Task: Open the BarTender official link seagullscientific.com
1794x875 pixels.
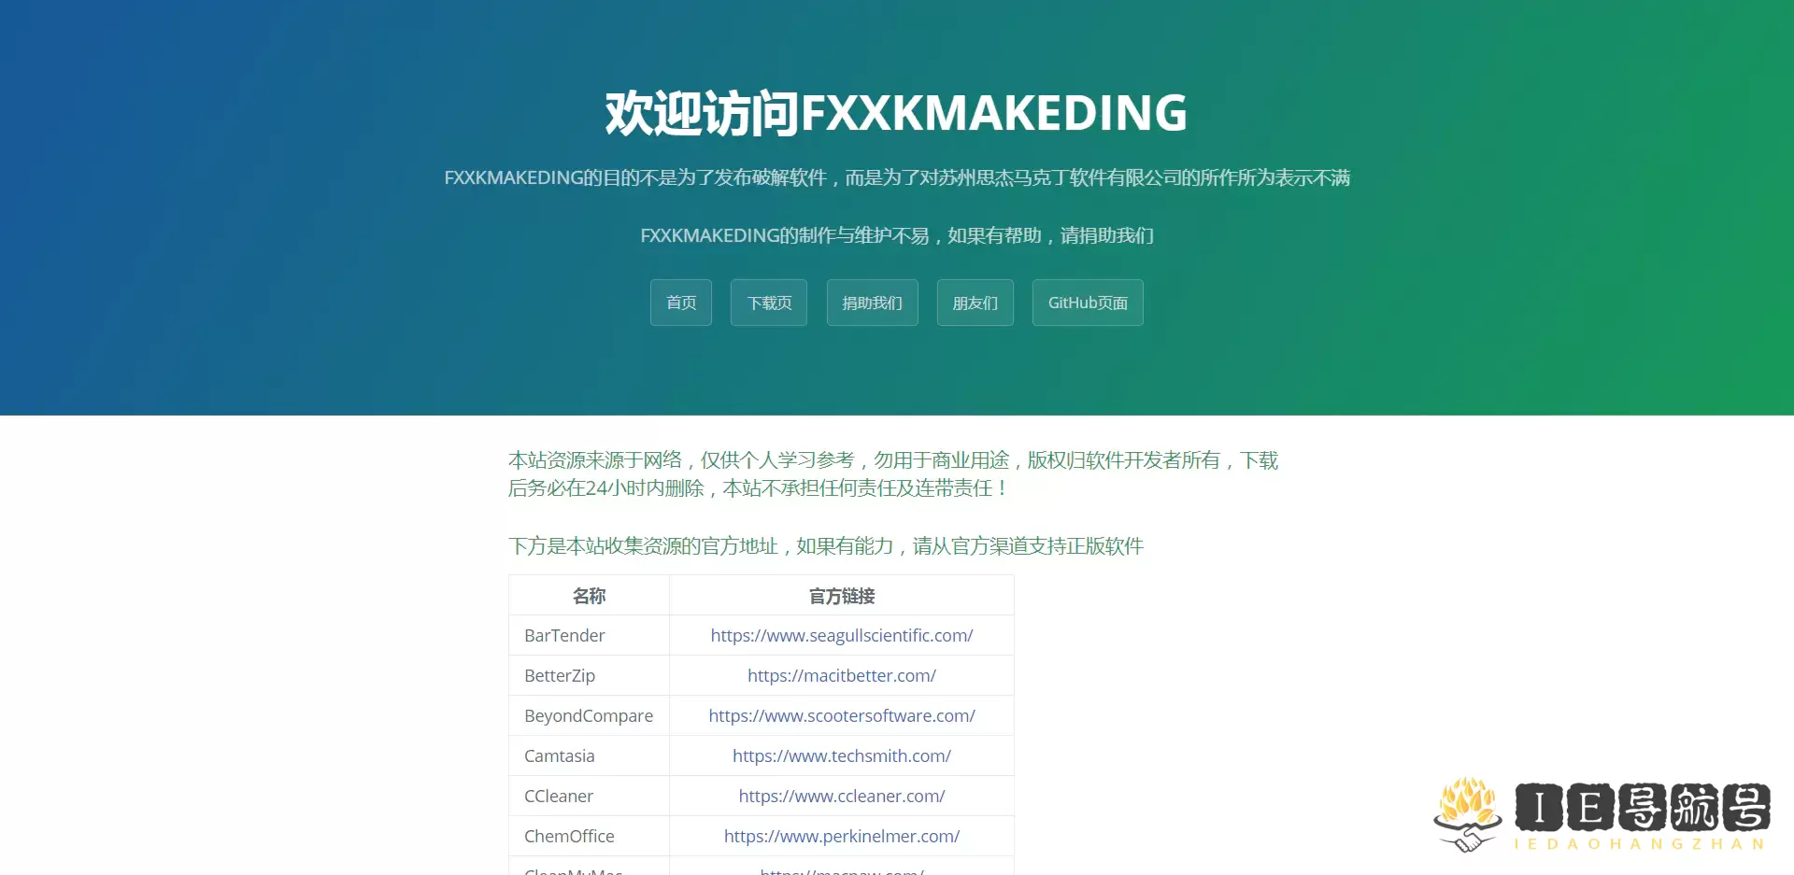Action: (841, 635)
